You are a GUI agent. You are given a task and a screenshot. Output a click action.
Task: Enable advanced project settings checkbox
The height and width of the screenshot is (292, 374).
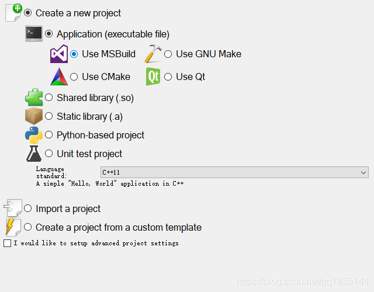7,243
